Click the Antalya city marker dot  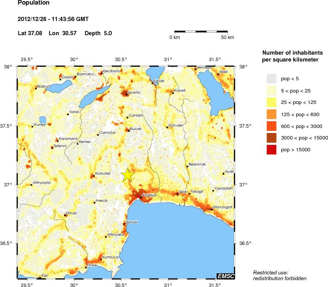coord(141,197)
